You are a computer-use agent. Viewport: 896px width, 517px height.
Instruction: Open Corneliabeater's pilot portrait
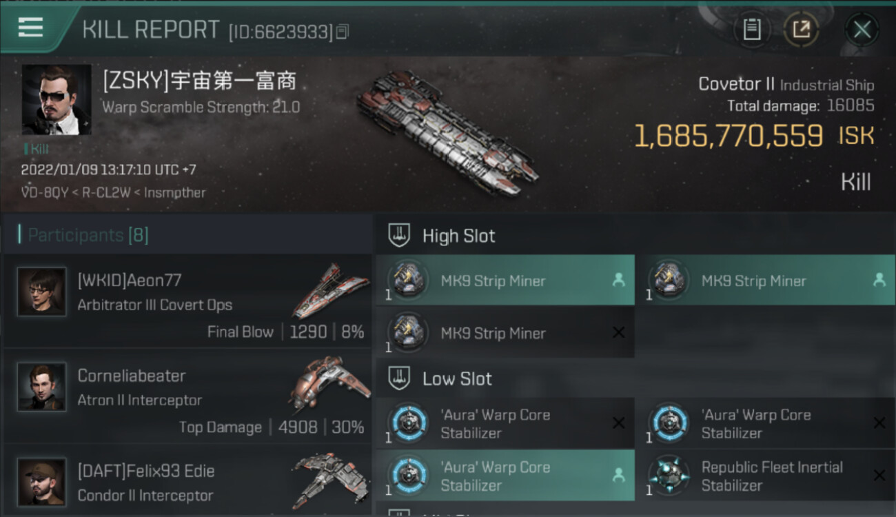(x=42, y=387)
